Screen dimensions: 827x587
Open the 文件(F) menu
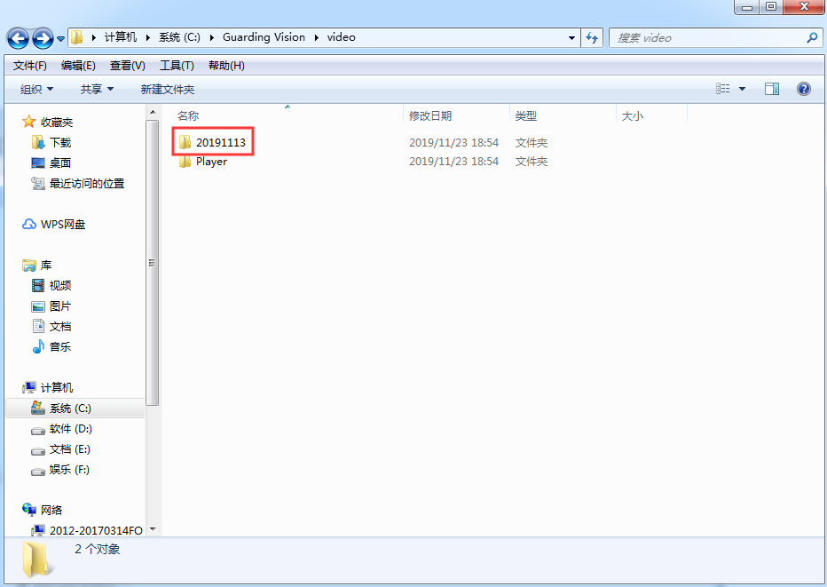click(x=29, y=66)
